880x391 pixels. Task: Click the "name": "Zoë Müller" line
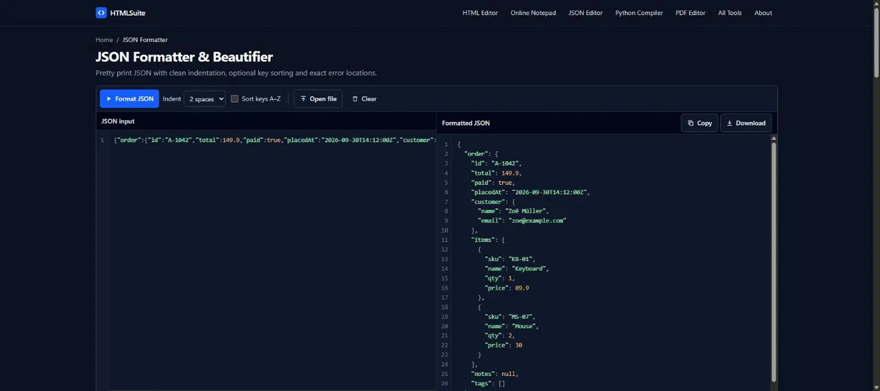[x=513, y=211]
